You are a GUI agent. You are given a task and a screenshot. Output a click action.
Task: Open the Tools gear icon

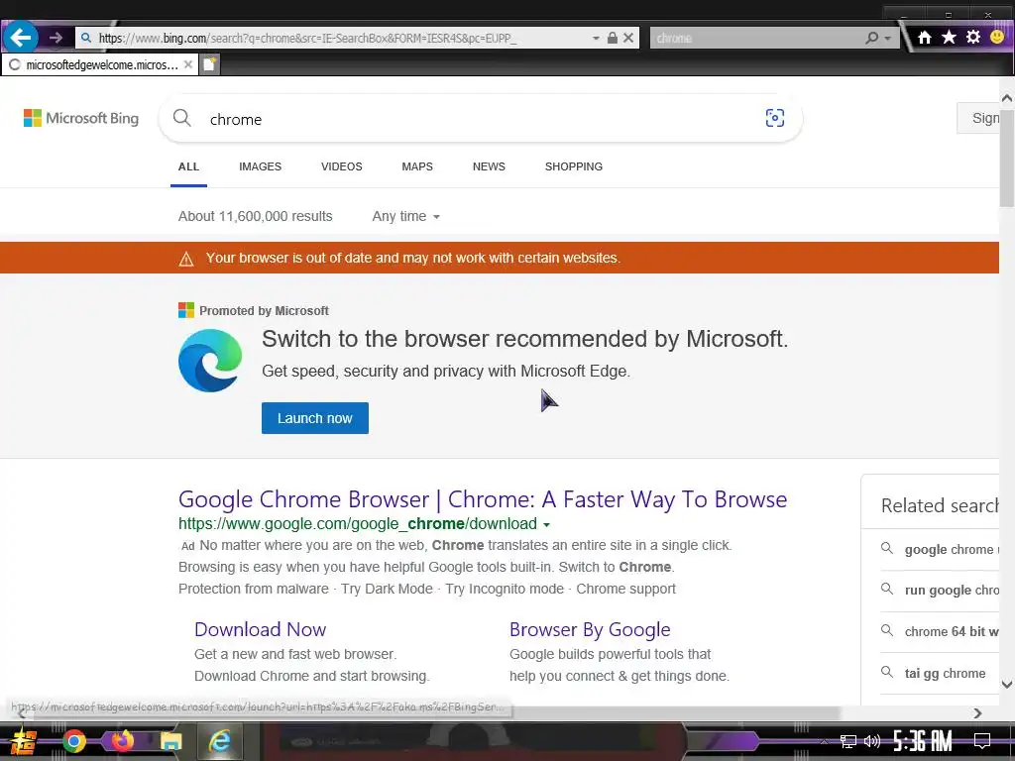tap(973, 37)
